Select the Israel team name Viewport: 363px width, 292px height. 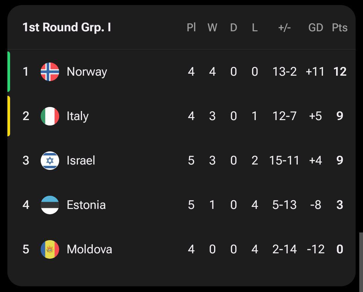click(81, 160)
